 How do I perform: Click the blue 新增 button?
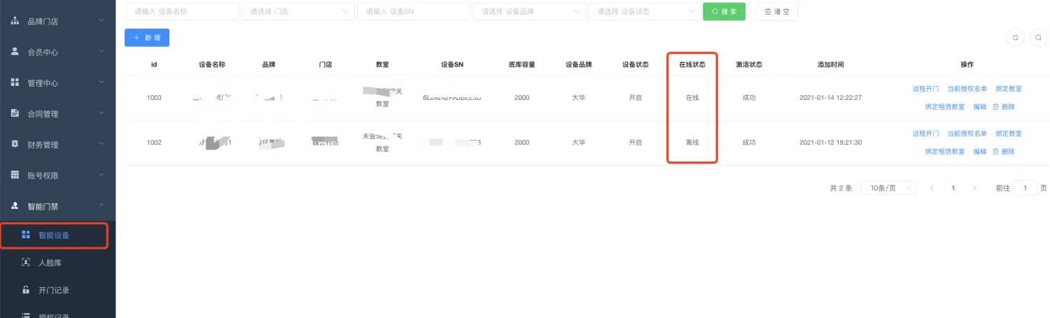coord(147,38)
